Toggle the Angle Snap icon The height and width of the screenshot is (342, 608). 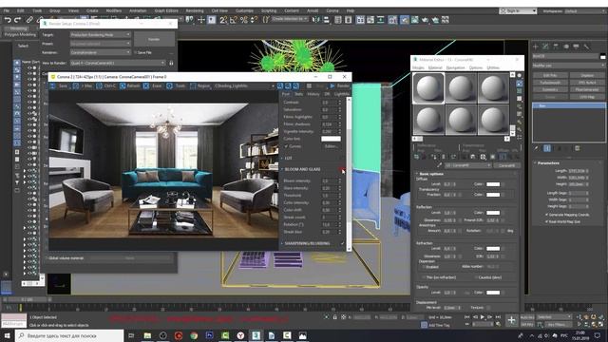(234, 20)
